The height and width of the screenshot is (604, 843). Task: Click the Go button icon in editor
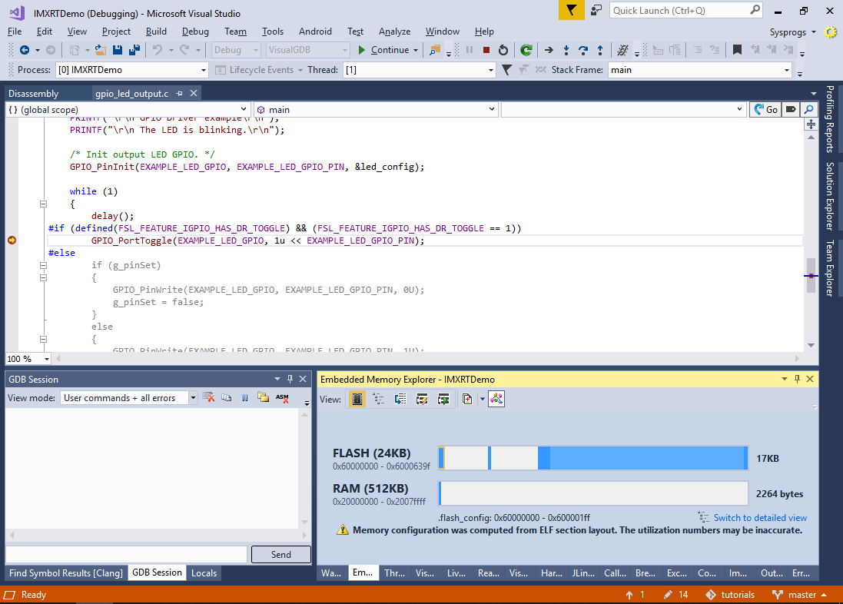[x=765, y=109]
